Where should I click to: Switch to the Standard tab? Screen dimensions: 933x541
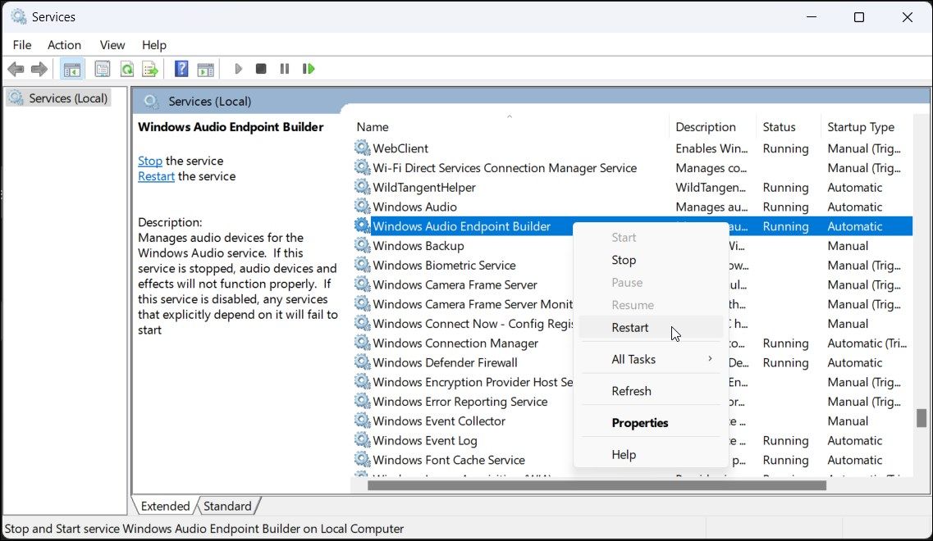[x=227, y=506]
